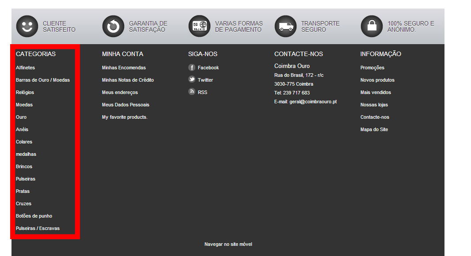Click the MINHA CONTA heading
This screenshot has width=471, height=256.
coord(122,54)
